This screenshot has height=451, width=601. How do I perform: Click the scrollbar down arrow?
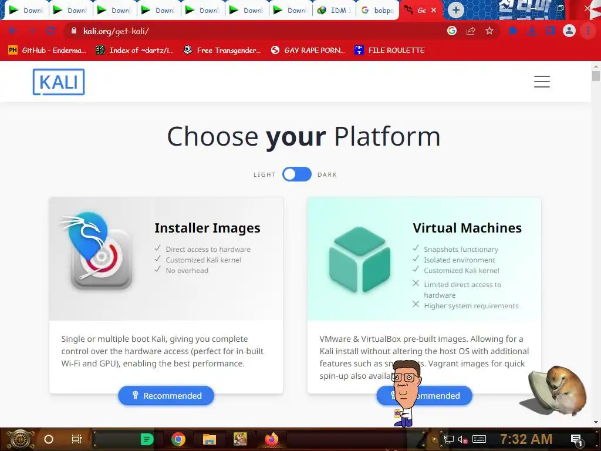pyautogui.click(x=596, y=422)
